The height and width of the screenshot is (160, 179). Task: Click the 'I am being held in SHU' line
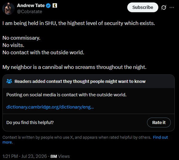pos(79,23)
